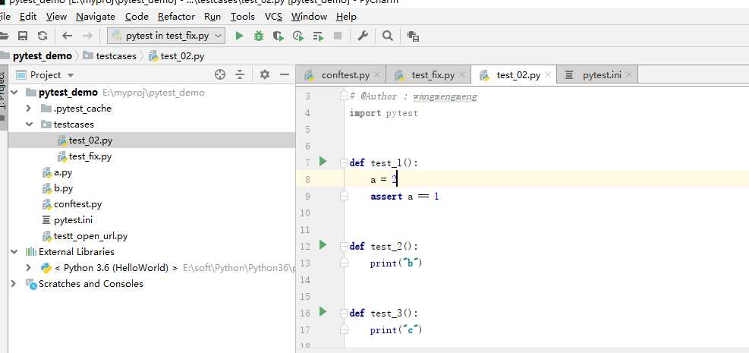749x353 pixels.
Task: Click Collapse All in Project panel
Action: point(240,74)
